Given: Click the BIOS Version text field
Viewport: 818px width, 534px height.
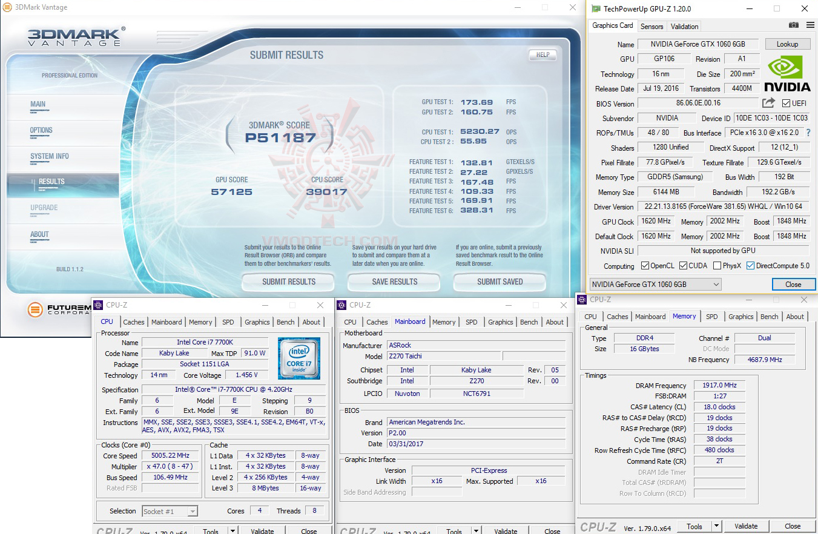Looking at the screenshot, I should (x=698, y=104).
